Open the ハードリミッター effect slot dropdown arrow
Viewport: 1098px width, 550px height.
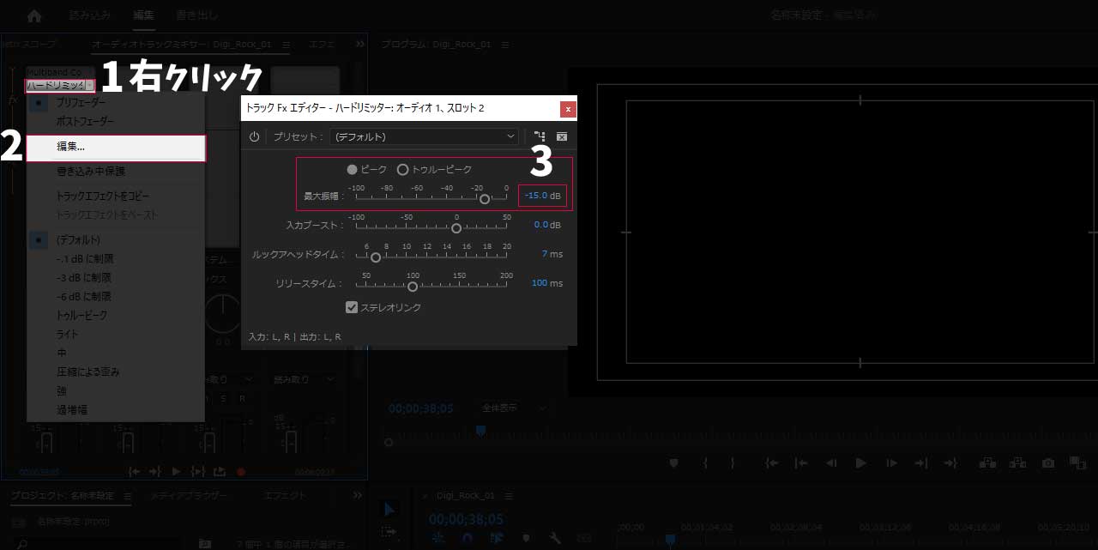(90, 85)
